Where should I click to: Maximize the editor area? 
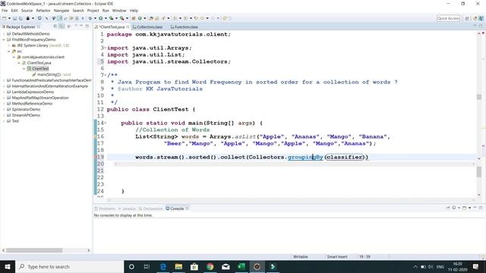click(481, 27)
